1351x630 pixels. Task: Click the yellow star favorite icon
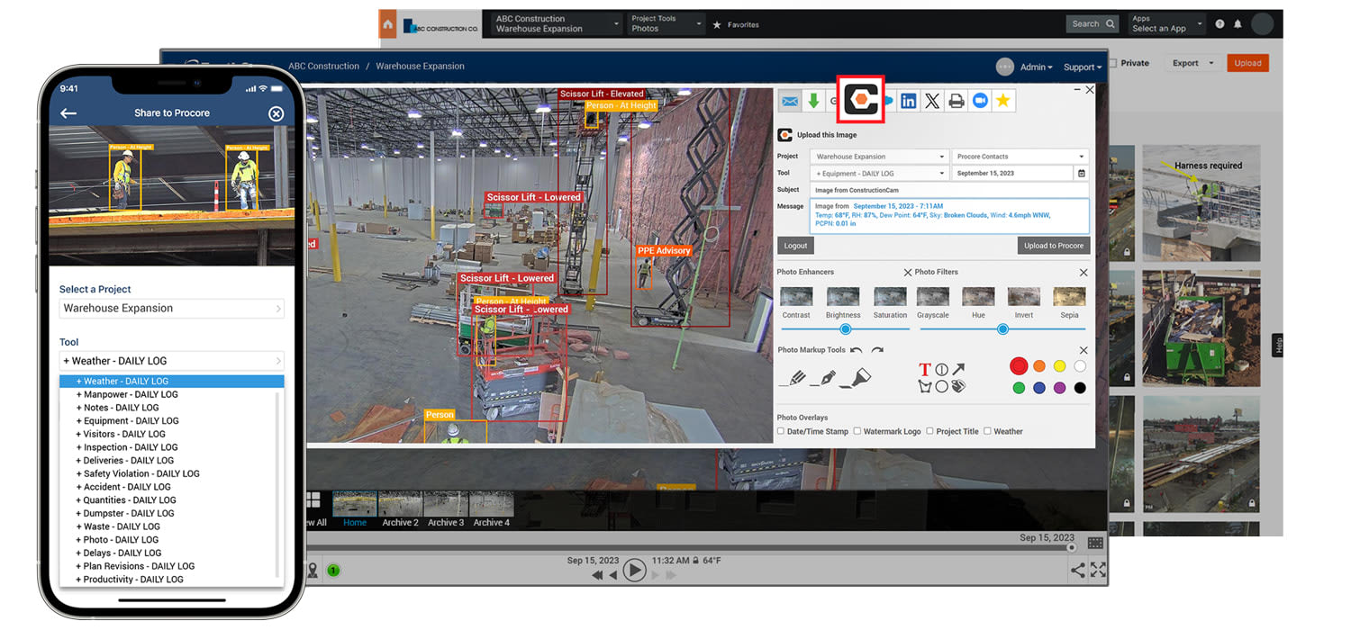click(x=1003, y=101)
